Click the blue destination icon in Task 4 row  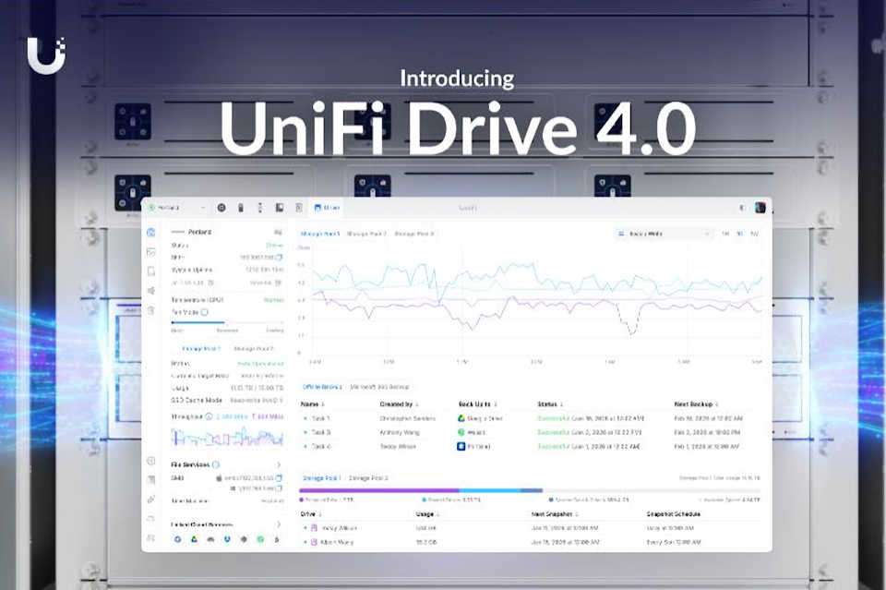point(461,447)
